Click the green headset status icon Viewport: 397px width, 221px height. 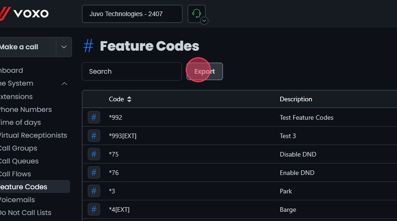click(196, 13)
